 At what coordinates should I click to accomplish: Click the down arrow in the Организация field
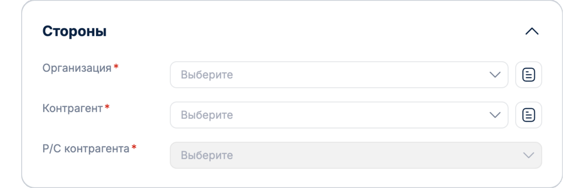coord(495,75)
